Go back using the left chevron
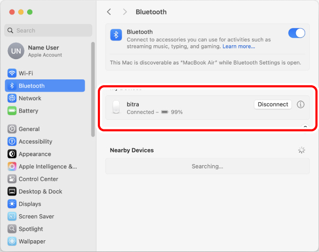 pos(109,12)
